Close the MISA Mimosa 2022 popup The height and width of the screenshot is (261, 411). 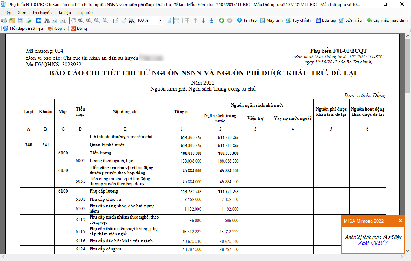pyautogui.click(x=400, y=221)
